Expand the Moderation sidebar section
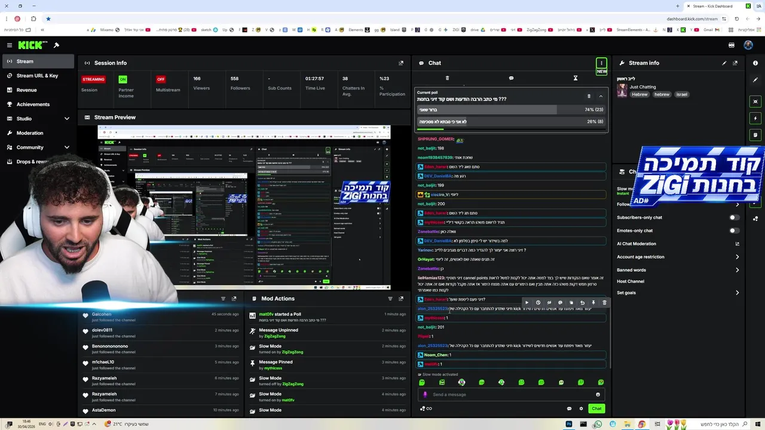765x430 pixels. (38, 133)
